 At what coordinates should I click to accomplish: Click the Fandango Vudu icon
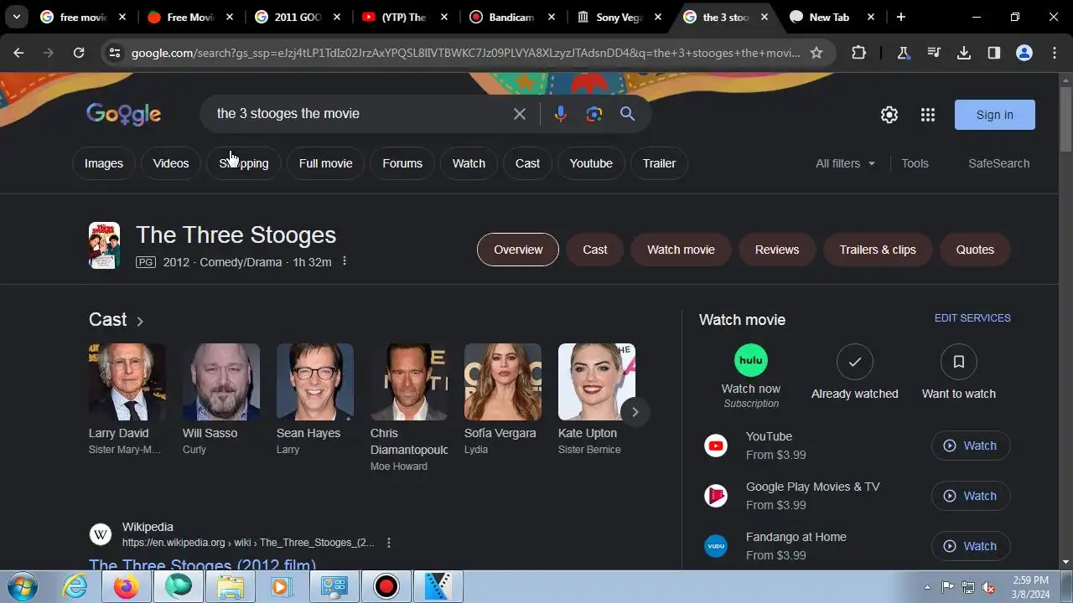pyautogui.click(x=716, y=546)
